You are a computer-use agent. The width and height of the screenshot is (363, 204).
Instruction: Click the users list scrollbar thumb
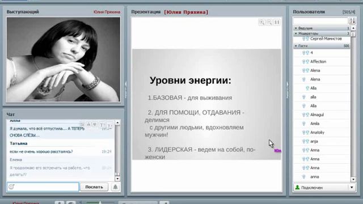point(353,34)
